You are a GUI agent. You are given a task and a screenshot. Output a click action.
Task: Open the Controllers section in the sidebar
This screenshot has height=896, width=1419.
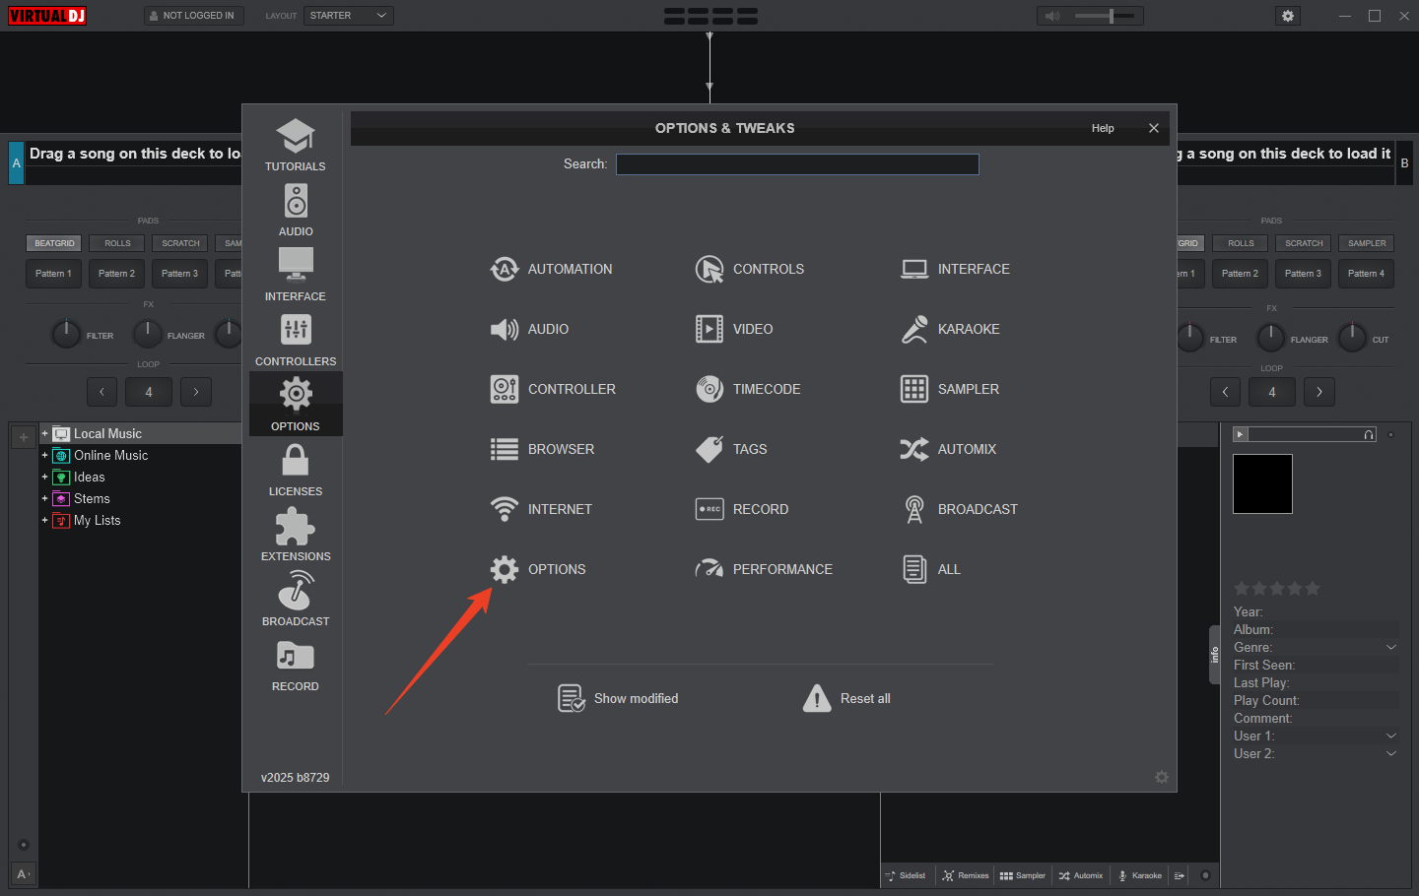pyautogui.click(x=295, y=340)
